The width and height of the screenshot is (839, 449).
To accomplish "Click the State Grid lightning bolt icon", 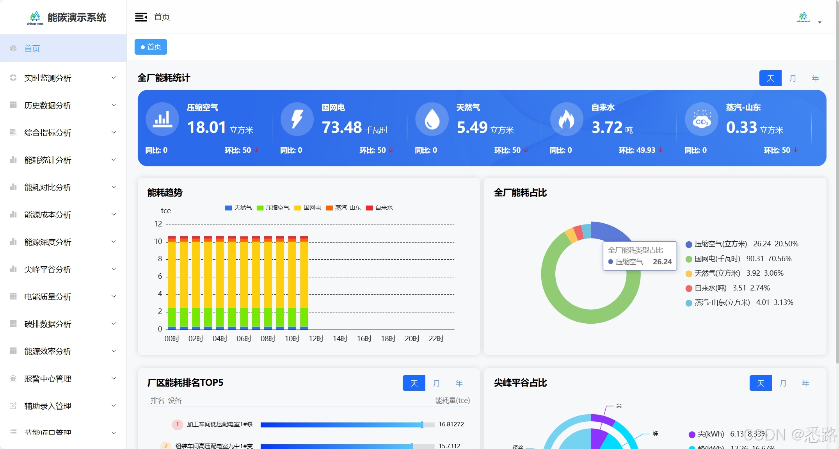I will point(297,119).
